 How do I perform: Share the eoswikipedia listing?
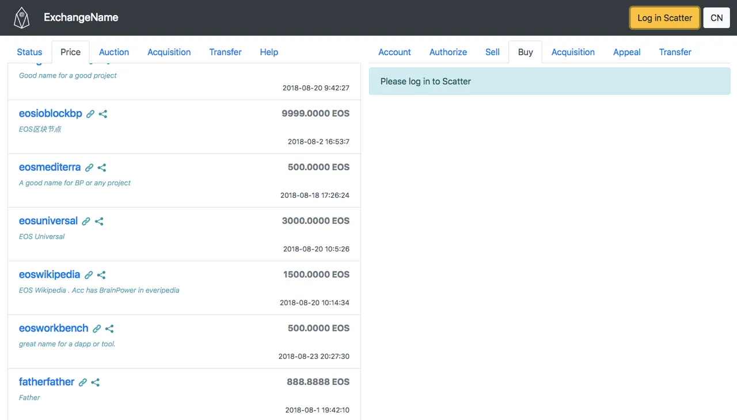101,275
